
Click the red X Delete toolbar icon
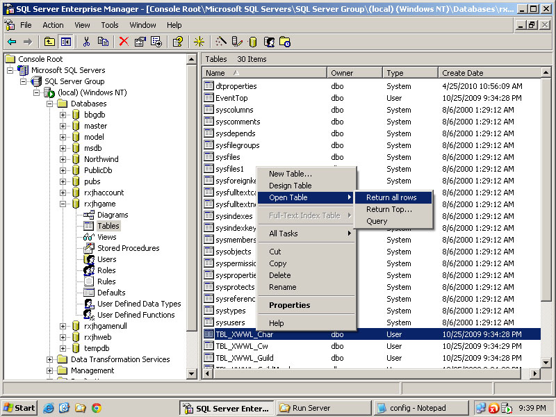click(124, 42)
